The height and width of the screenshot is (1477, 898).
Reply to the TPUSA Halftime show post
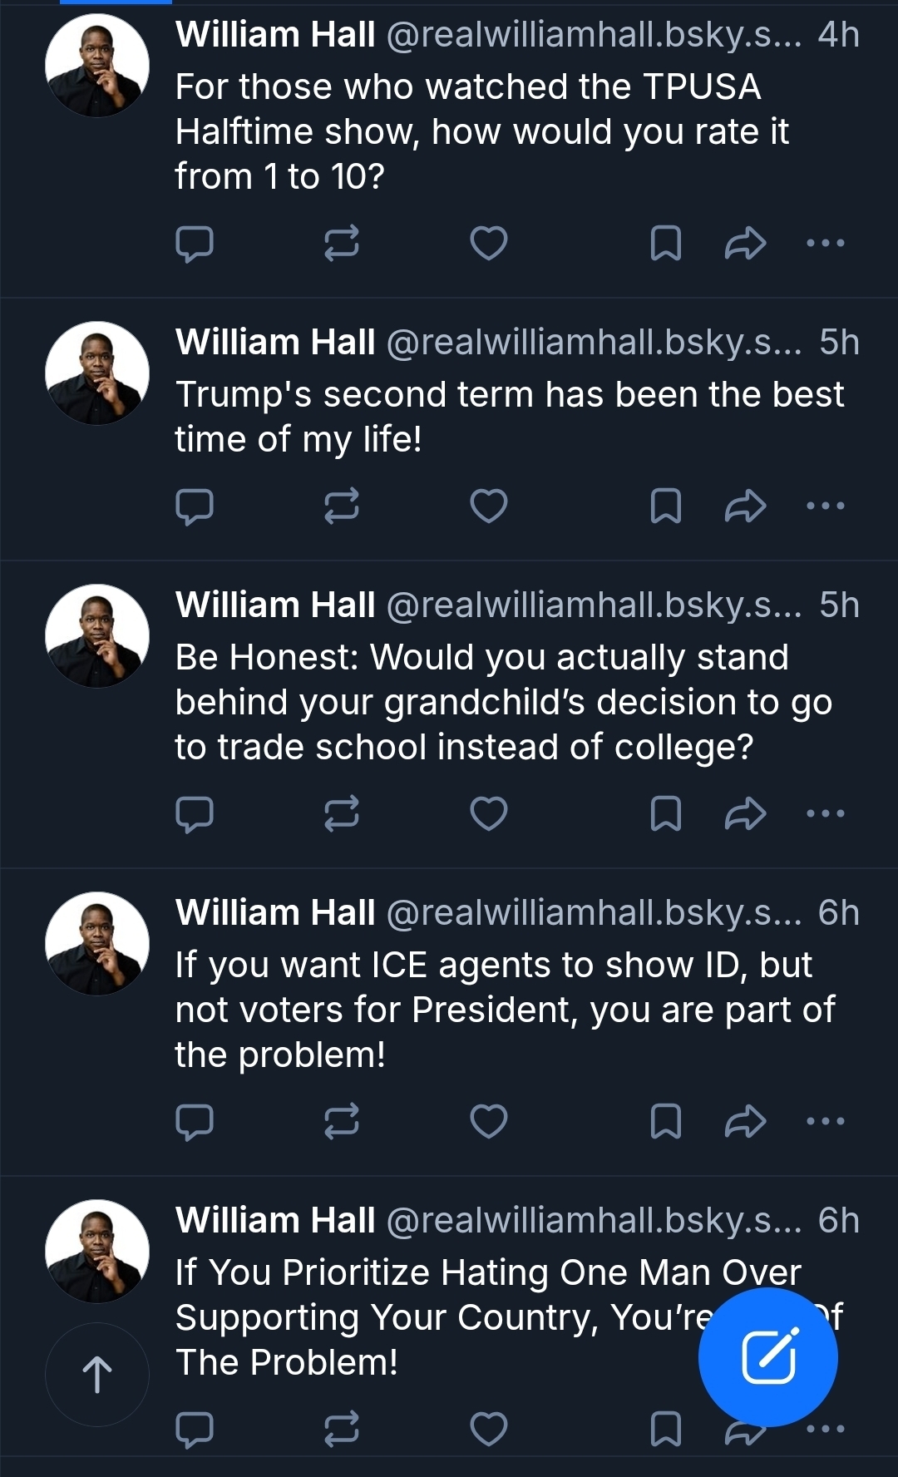[195, 244]
